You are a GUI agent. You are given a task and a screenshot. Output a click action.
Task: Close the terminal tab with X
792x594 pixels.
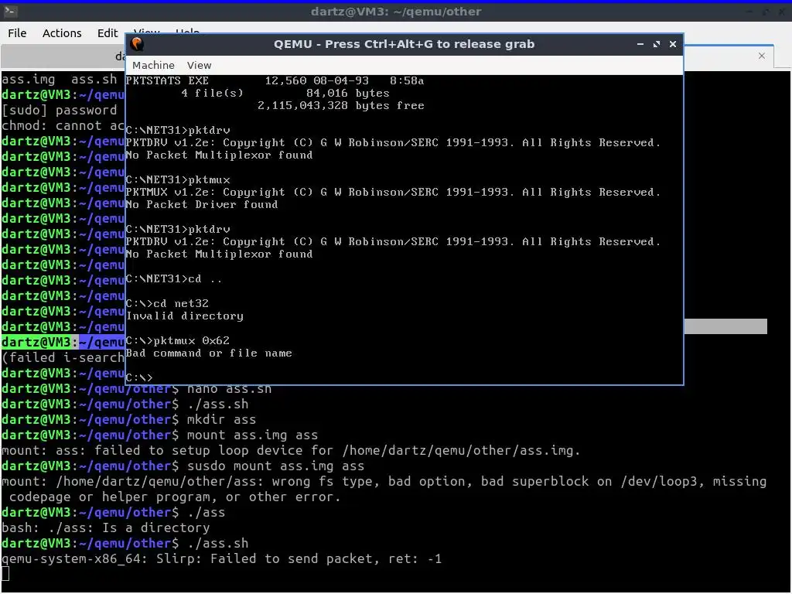pyautogui.click(x=762, y=56)
